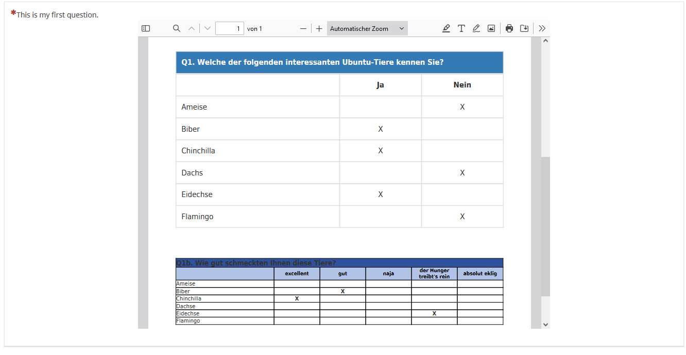The width and height of the screenshot is (686, 355).
Task: Select the draw pen tool
Action: click(476, 29)
